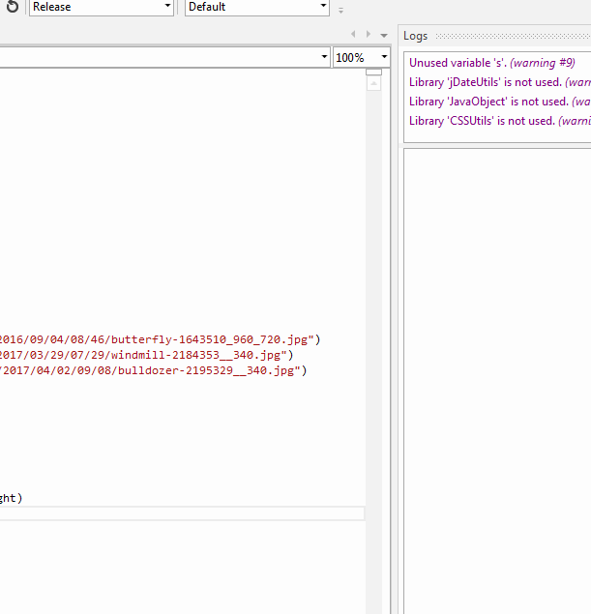Image resolution: width=591 pixels, height=614 pixels.
Task: Select the "Library 'JavaObject' is not used" warning
Action: (500, 102)
